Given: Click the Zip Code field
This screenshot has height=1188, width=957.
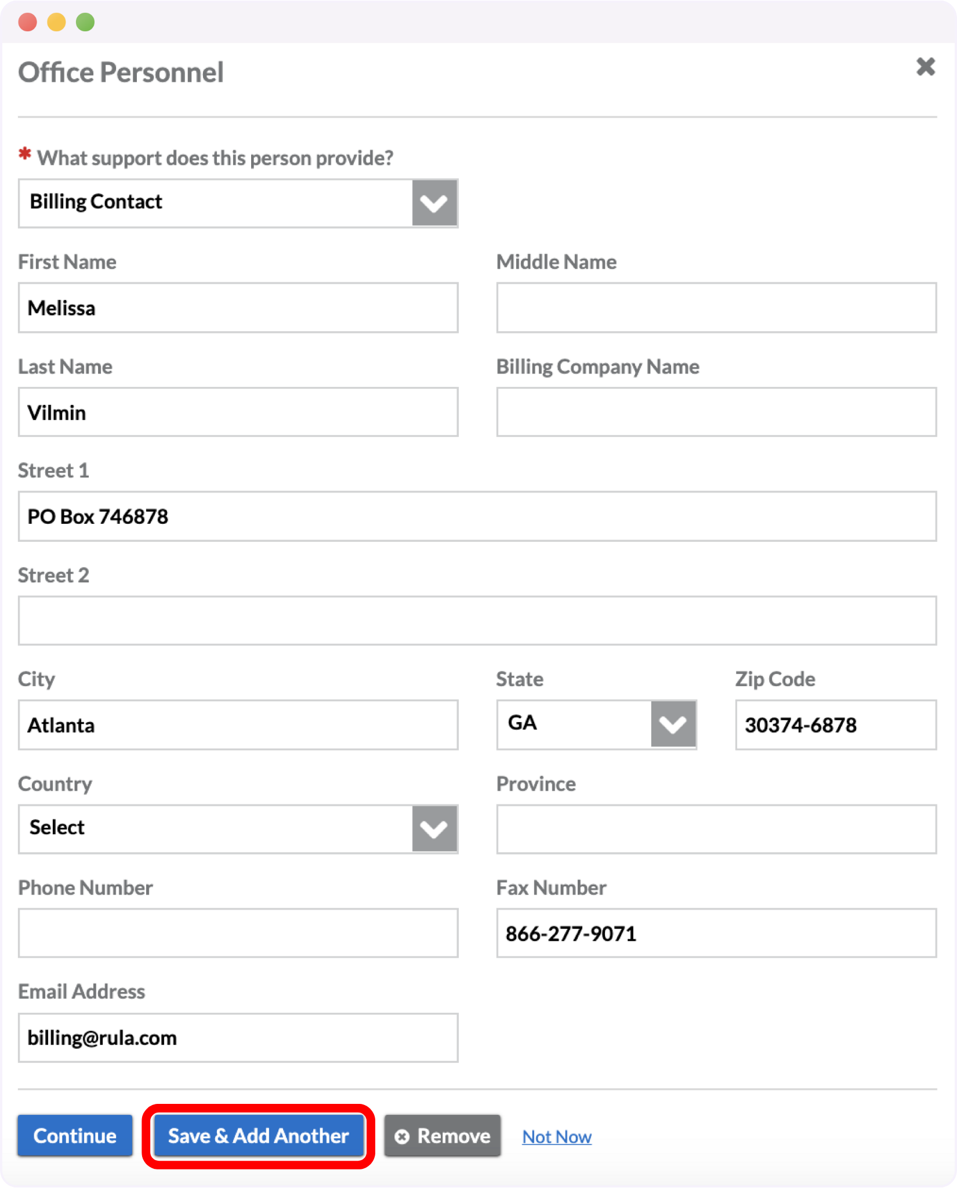Looking at the screenshot, I should click(835, 725).
